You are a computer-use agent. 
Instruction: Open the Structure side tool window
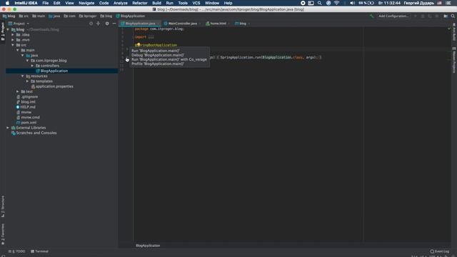point(3,206)
